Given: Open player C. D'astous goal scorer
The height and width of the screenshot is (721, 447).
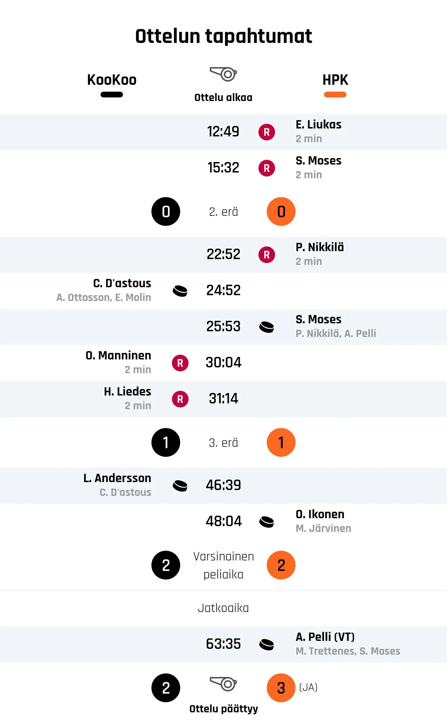Looking at the screenshot, I should [x=122, y=283].
